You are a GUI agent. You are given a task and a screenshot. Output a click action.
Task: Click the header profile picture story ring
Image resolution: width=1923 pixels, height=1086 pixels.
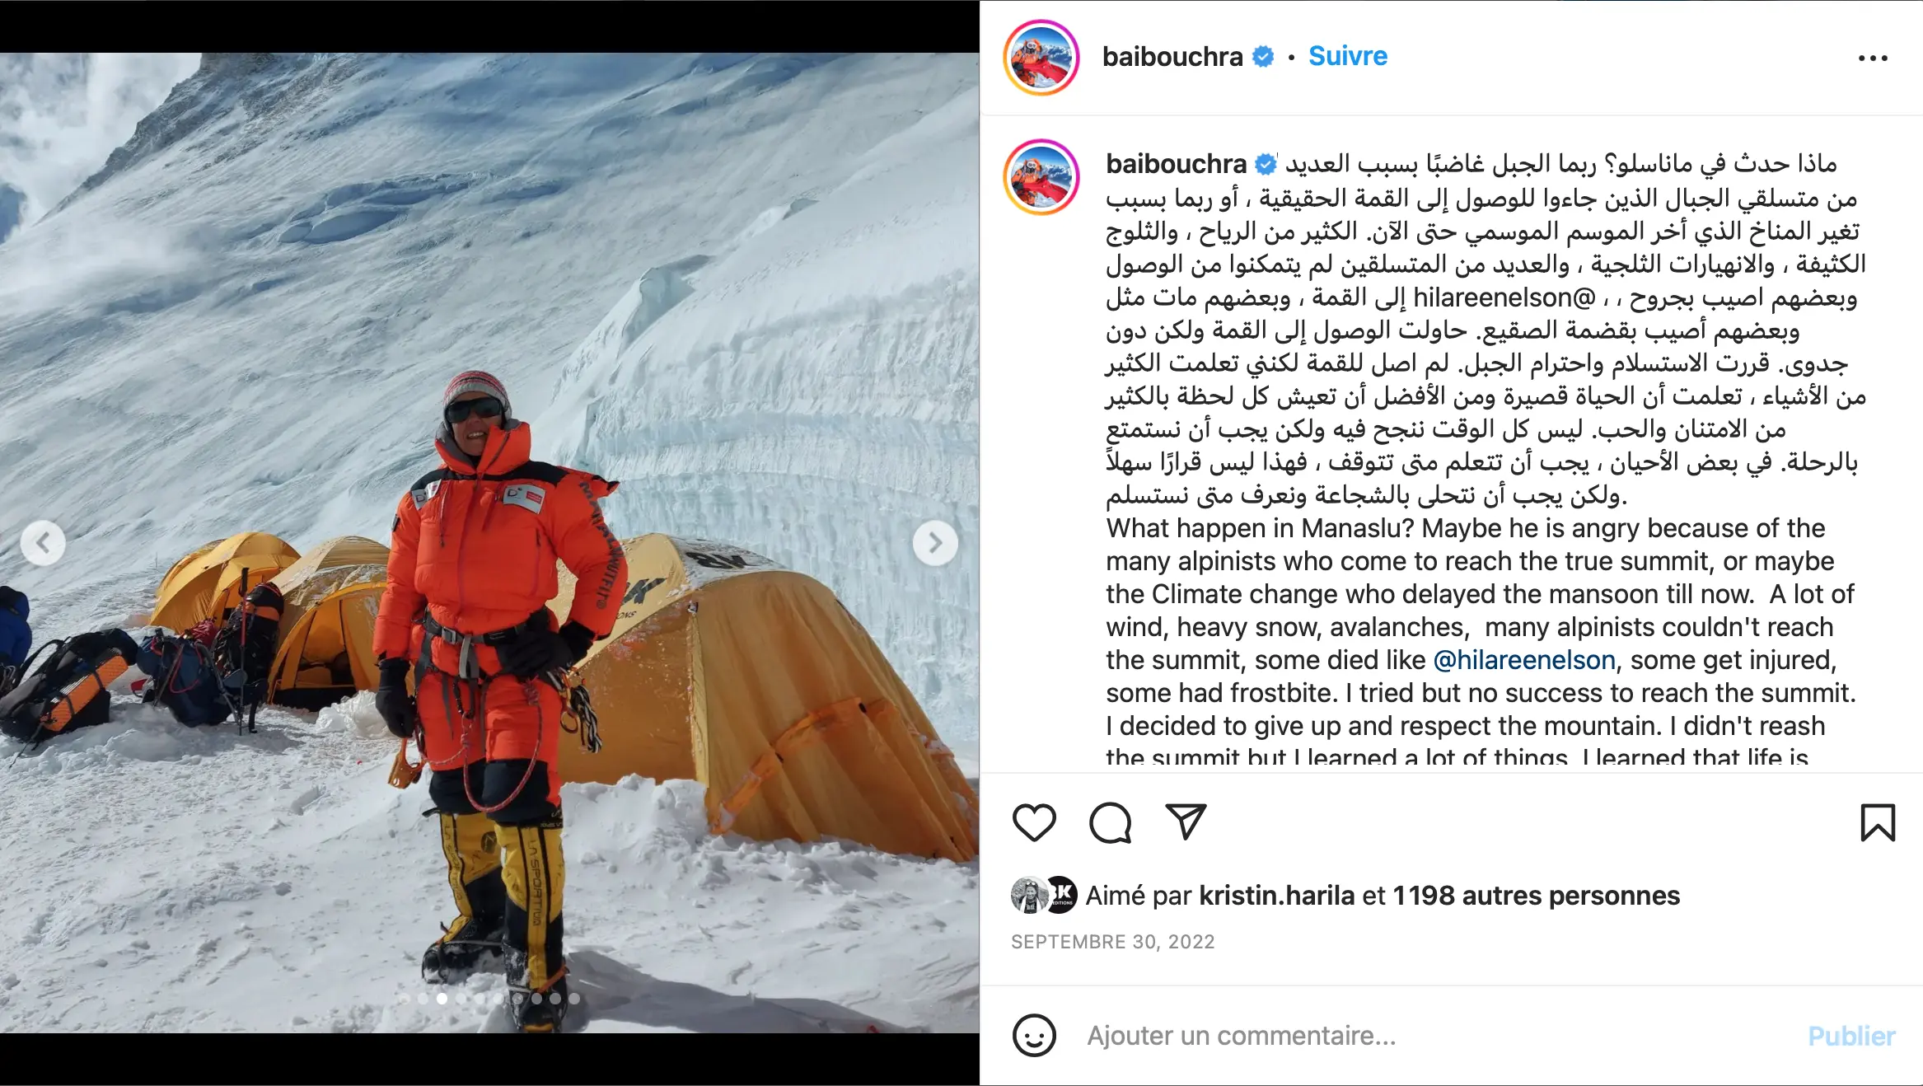click(1041, 58)
